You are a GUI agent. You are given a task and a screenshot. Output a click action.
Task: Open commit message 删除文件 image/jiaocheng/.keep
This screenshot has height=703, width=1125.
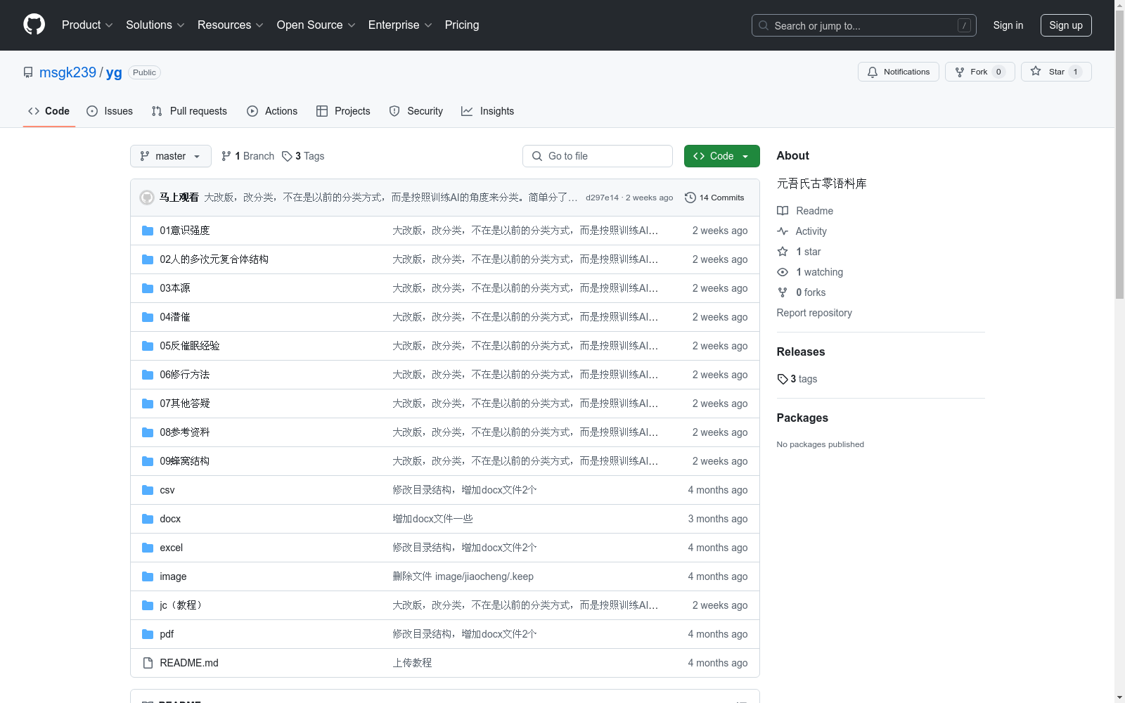coord(463,576)
